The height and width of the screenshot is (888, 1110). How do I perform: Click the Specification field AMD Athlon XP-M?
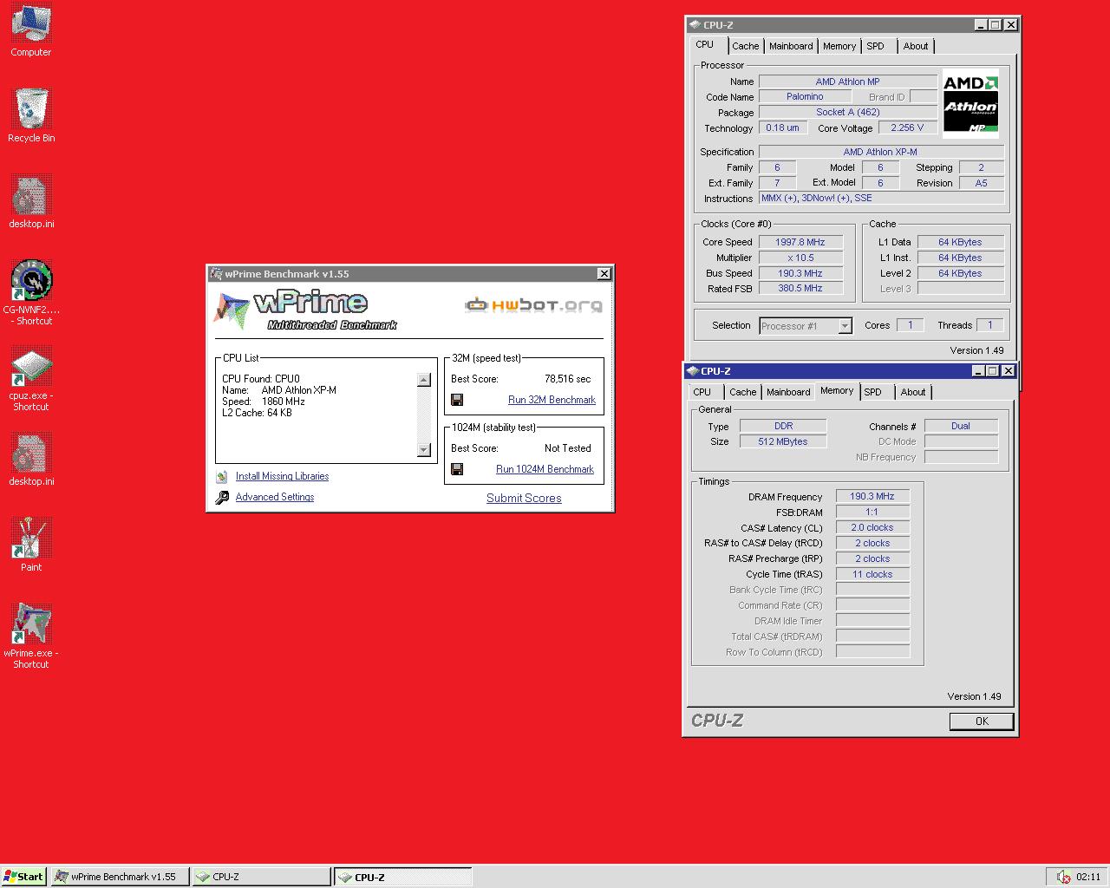pyautogui.click(x=881, y=152)
